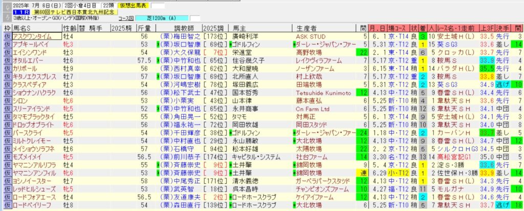Image resolution: width=524 pixels, height=211 pixels.
Task: Open the コース図 course map link
Action: (x=127, y=18)
